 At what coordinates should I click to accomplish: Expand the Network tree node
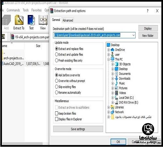pos(109,112)
